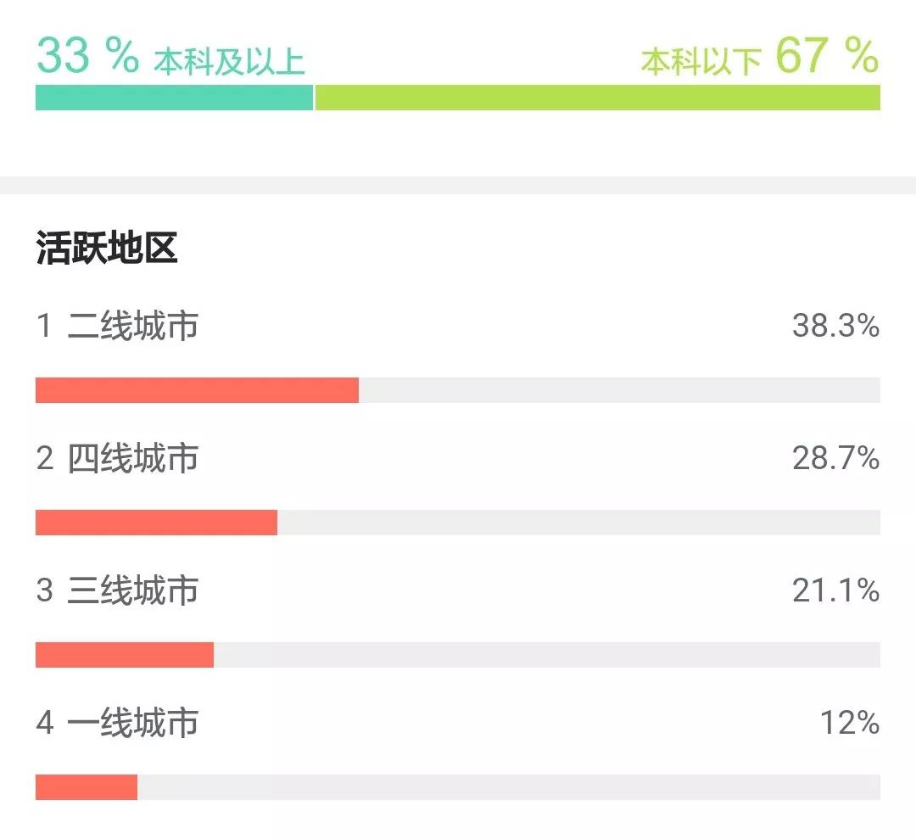Click the red 三线城市 progress bar
The image size is (916, 839).
(125, 655)
